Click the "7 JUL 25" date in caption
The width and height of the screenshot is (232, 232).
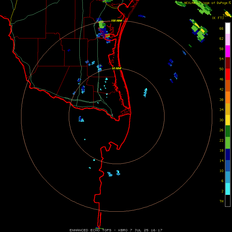(139, 230)
